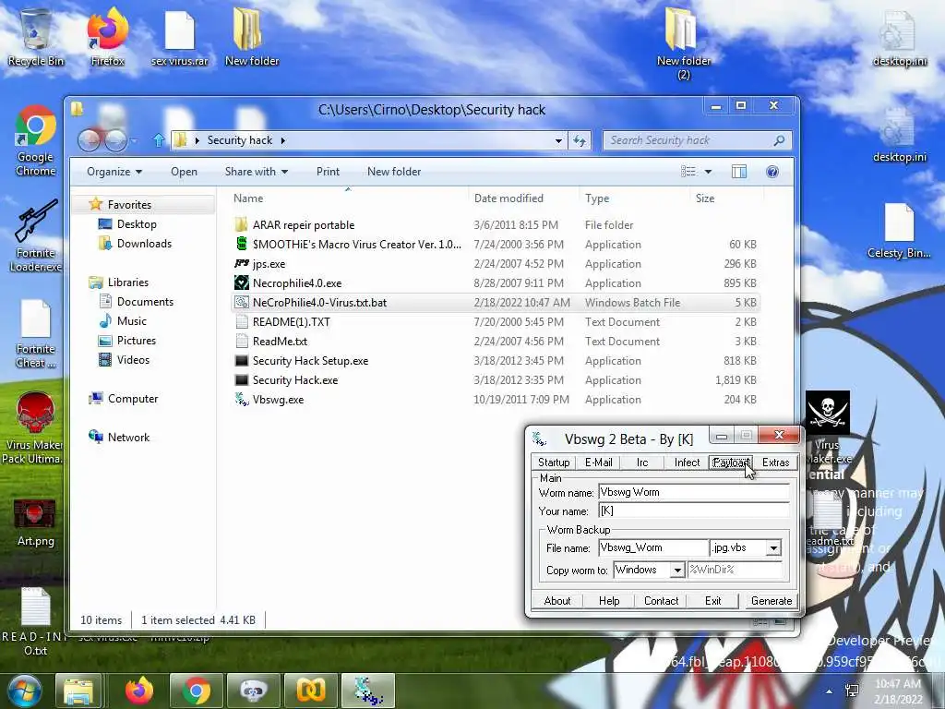
Task: Select Downloads in the Favorites sidebar
Action: click(144, 244)
